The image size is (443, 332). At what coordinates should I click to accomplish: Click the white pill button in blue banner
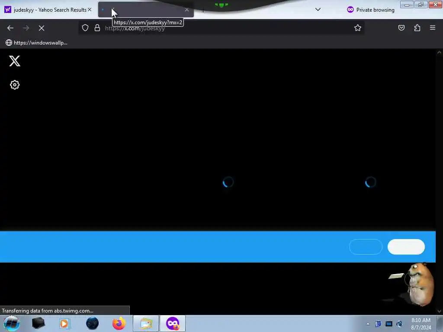(x=406, y=247)
